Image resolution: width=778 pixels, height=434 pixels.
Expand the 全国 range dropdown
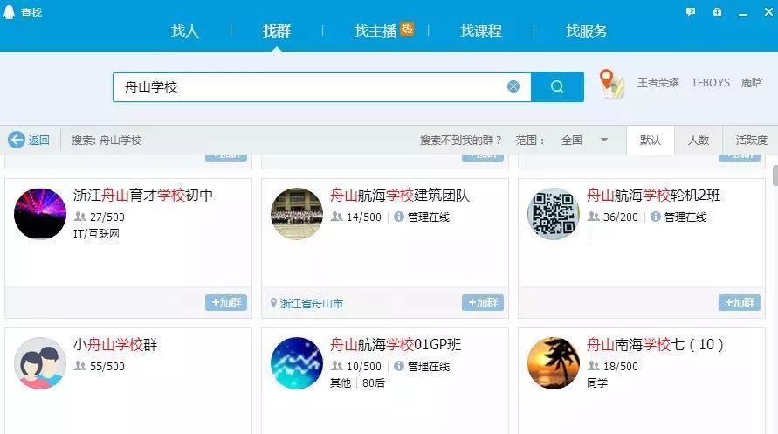pyautogui.click(x=584, y=141)
